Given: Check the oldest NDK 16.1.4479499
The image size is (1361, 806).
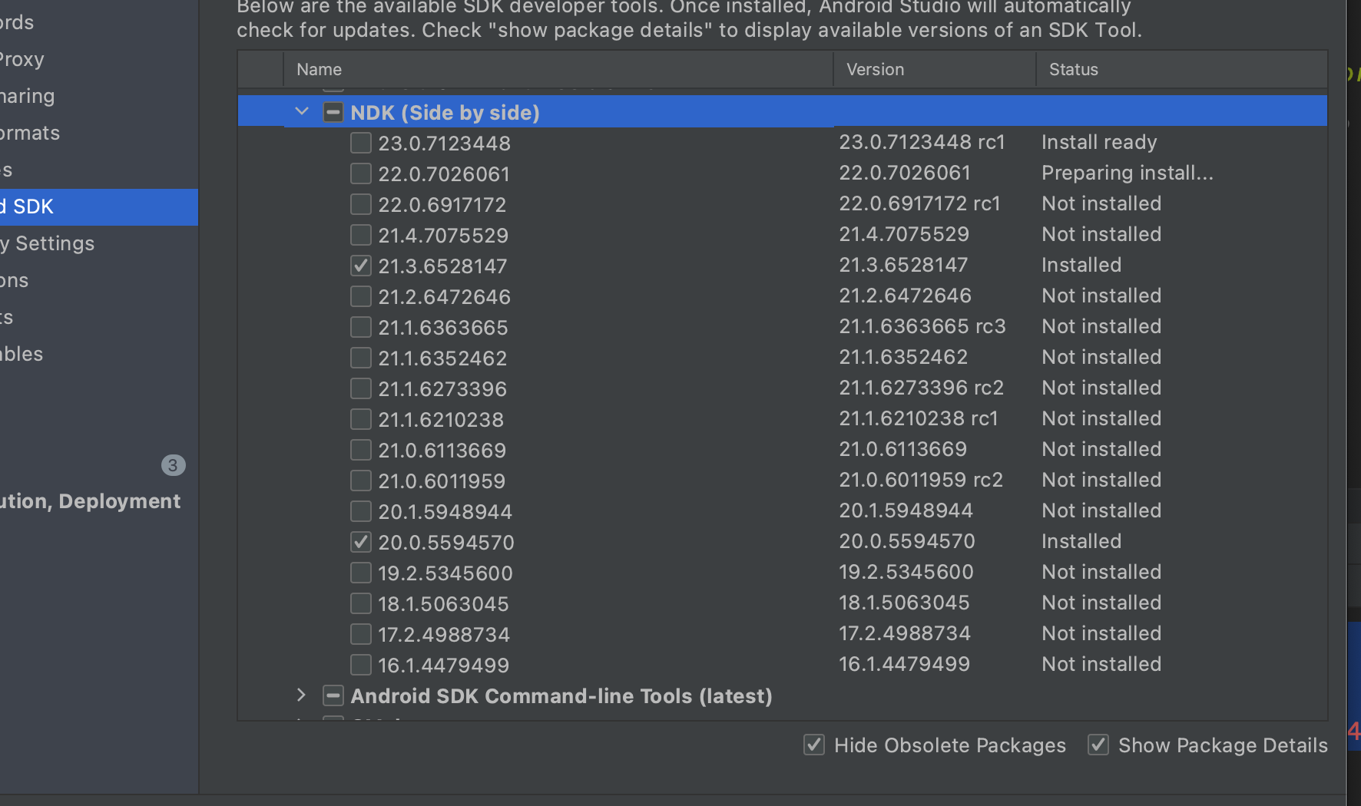Looking at the screenshot, I should [360, 664].
